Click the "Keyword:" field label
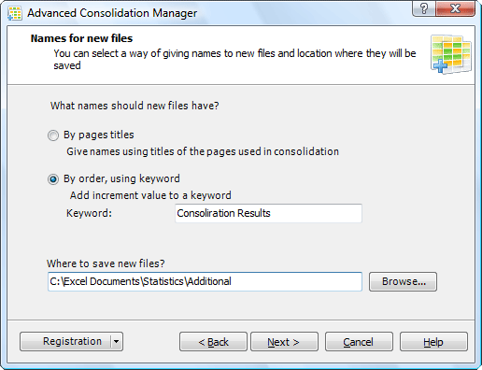Viewport: 482px width, 370px height. click(x=89, y=213)
